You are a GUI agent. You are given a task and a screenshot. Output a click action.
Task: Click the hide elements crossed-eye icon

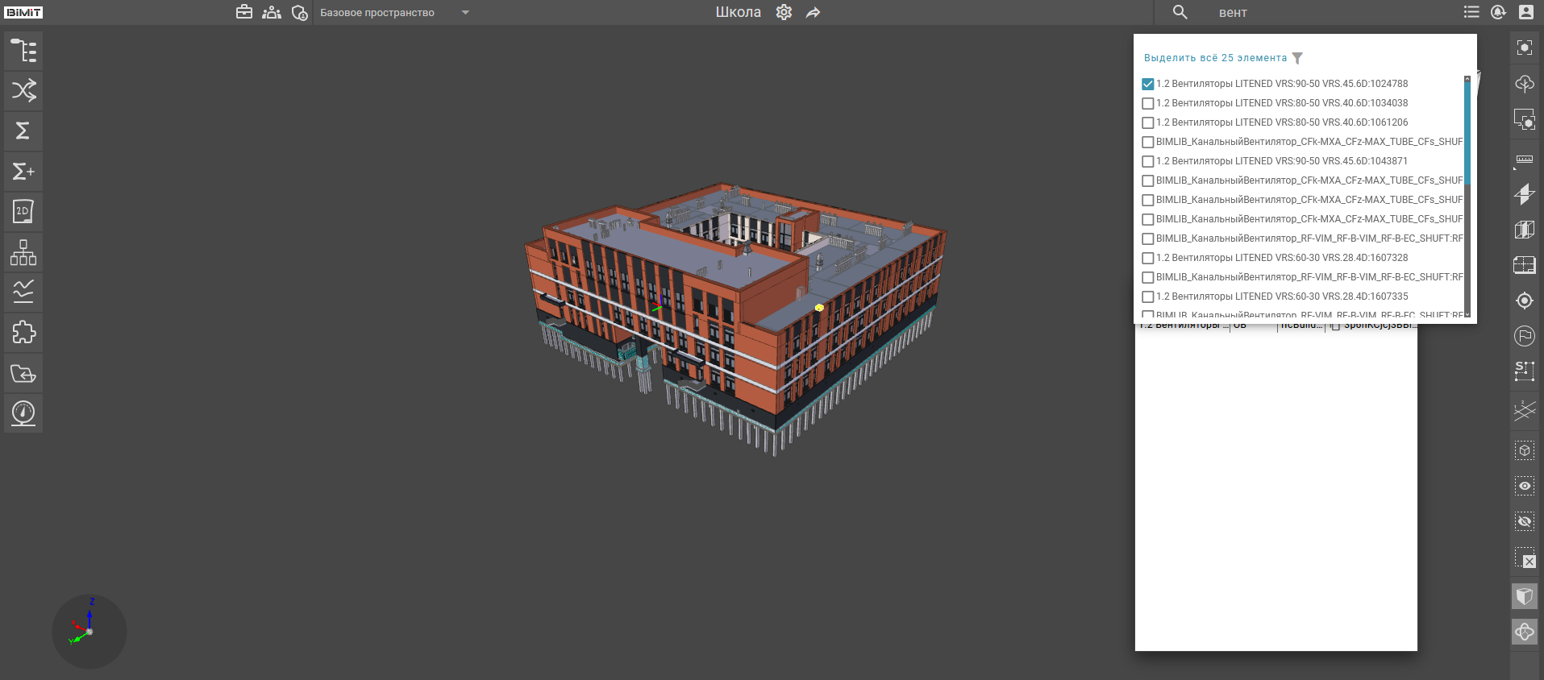(x=1524, y=521)
